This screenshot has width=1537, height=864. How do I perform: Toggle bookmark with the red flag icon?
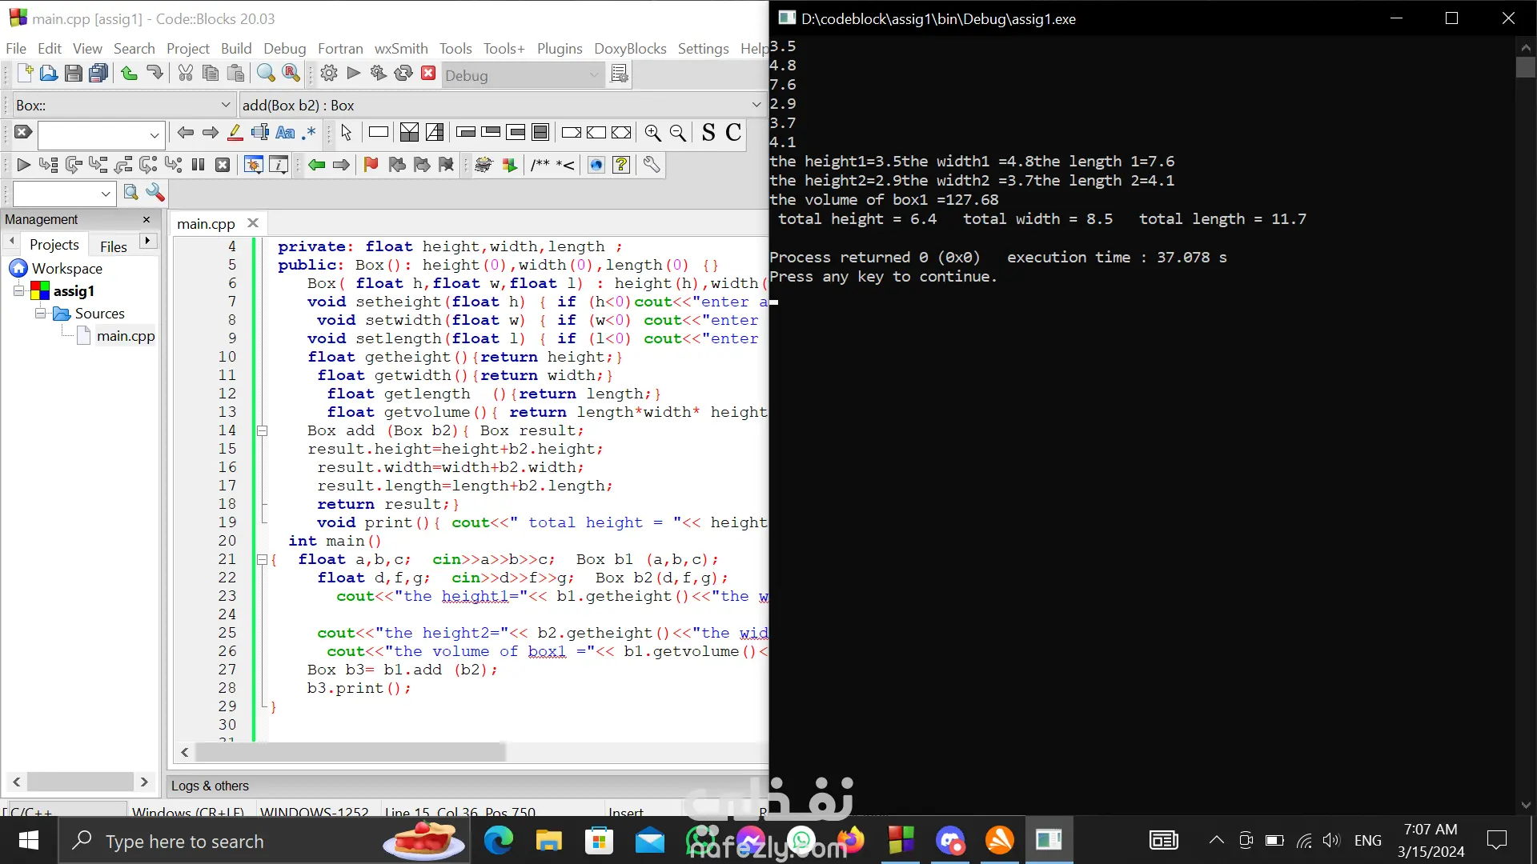pos(371,165)
